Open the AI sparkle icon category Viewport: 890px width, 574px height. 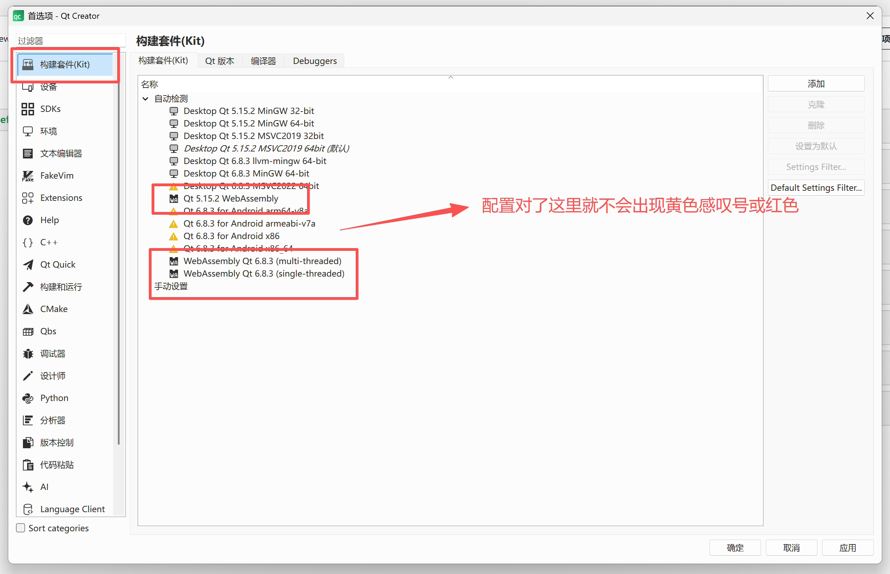27,487
